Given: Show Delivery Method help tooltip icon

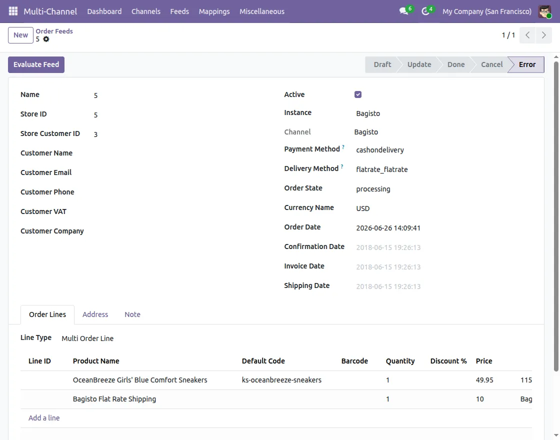Looking at the screenshot, I should point(342,166).
